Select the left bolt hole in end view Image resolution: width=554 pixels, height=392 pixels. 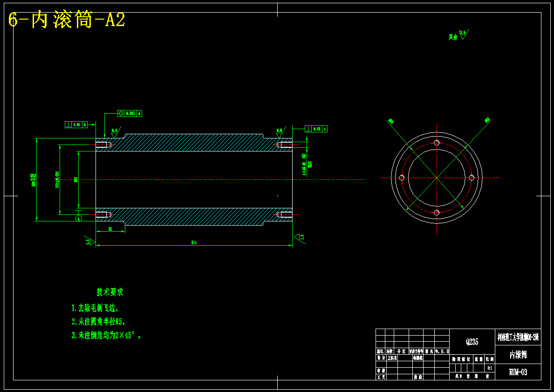[x=402, y=178]
